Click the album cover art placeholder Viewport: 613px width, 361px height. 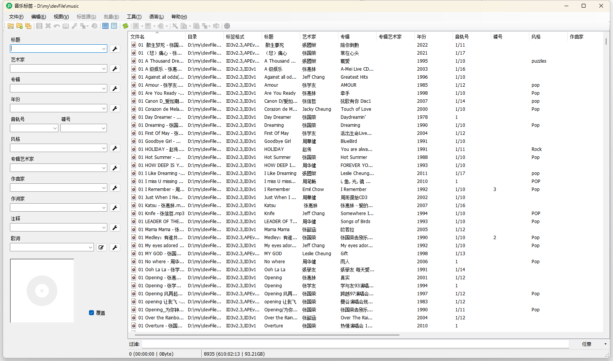click(x=42, y=291)
